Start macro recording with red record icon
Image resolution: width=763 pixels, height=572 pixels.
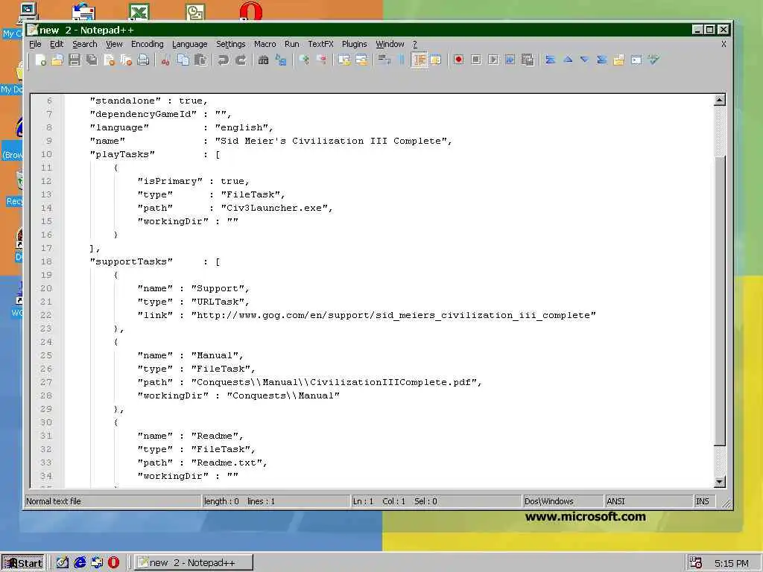click(458, 60)
